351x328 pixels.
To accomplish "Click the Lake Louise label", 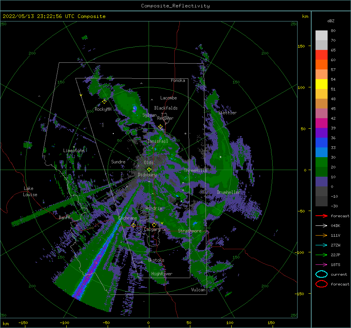I will 30,191.
